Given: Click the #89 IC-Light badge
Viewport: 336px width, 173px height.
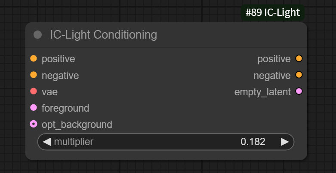Looking at the screenshot, I should click(x=273, y=12).
